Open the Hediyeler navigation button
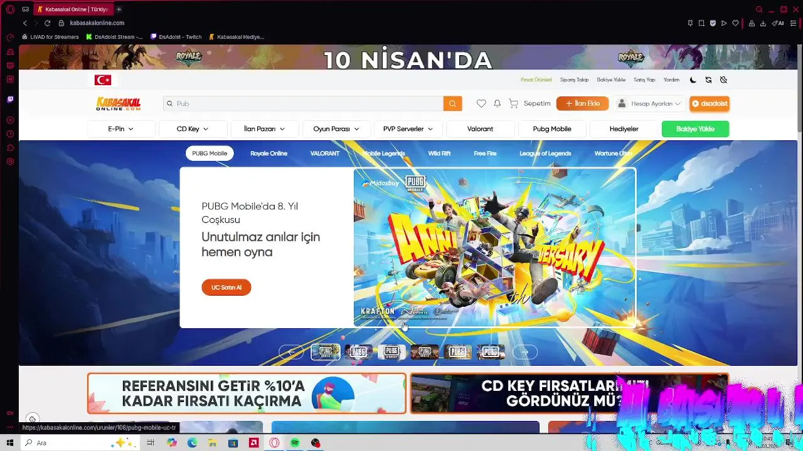 pos(624,128)
